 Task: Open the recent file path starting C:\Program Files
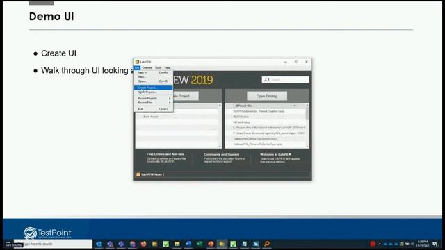click(x=266, y=128)
